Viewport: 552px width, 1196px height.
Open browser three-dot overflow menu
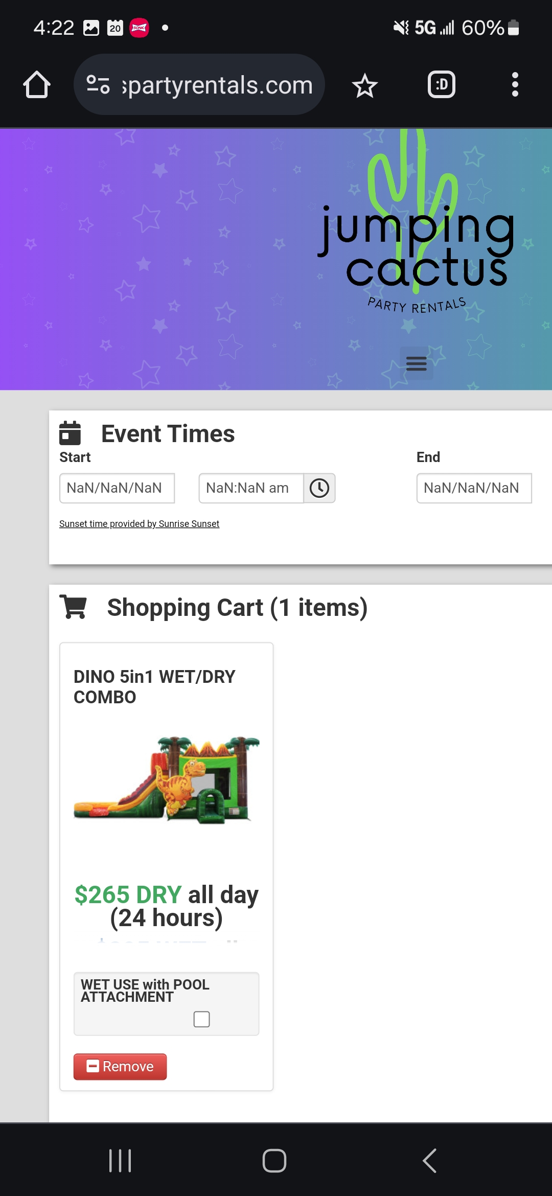[x=515, y=85]
